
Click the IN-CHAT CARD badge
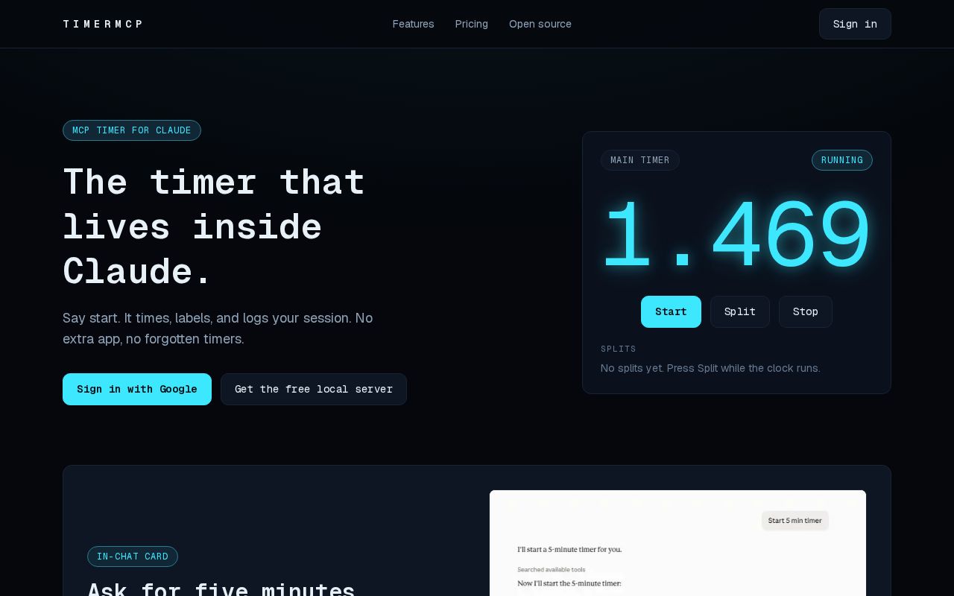[x=133, y=557]
